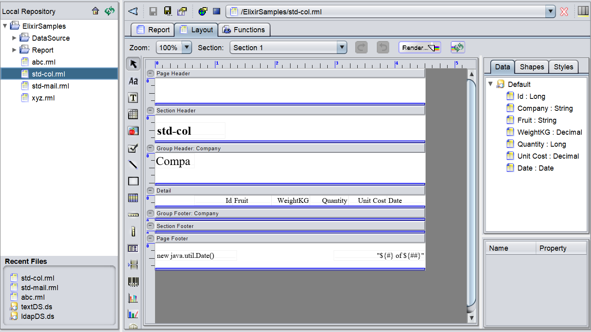
Task: Pick the Aa label text tool
Action: tap(133, 81)
